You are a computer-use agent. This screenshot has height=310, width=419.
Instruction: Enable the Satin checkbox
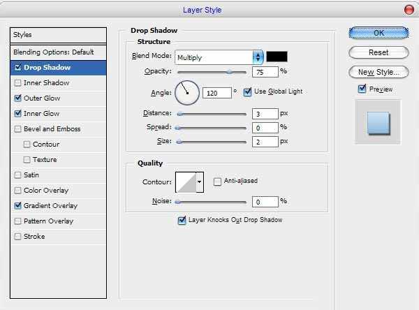[17, 175]
